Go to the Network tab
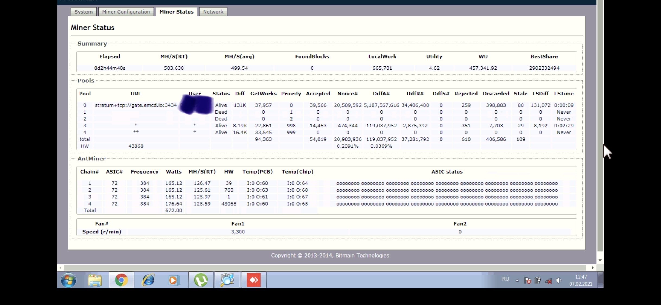This screenshot has width=661, height=305. [x=213, y=12]
